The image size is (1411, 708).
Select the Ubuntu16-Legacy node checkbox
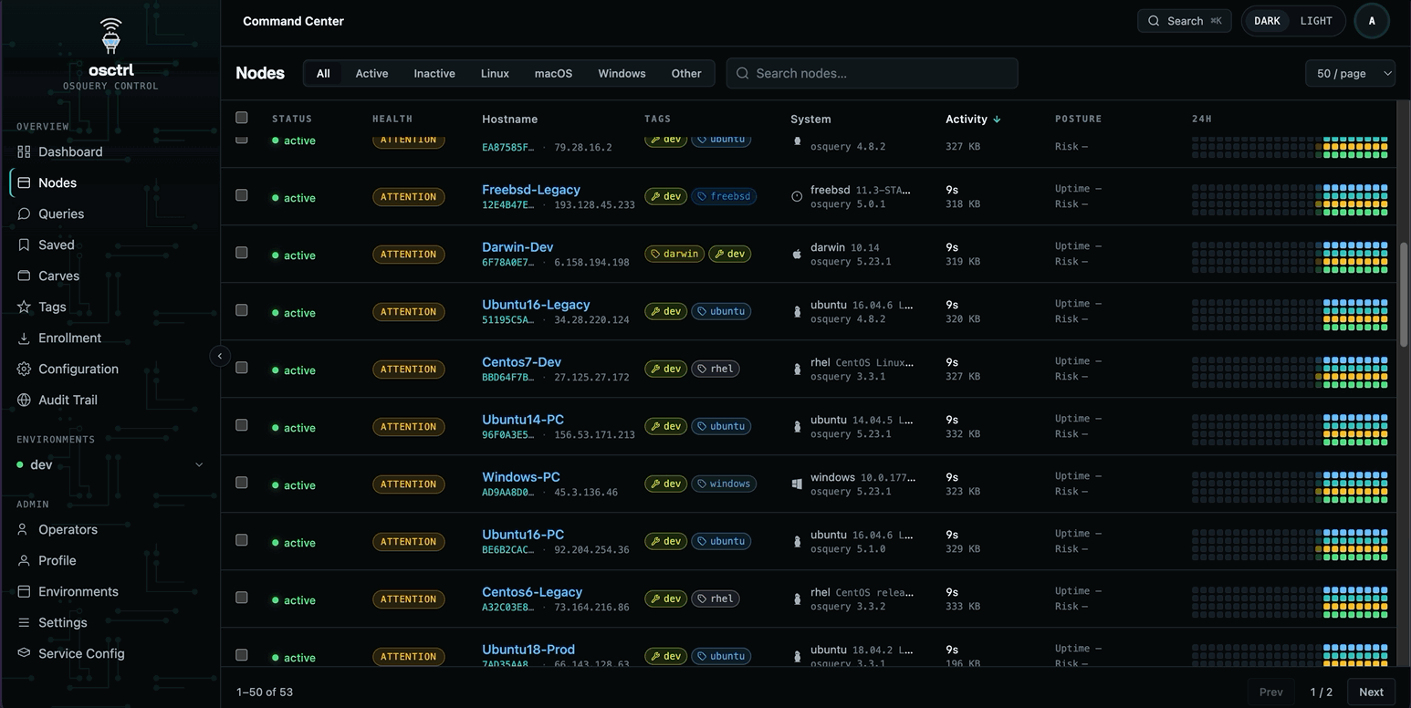[x=241, y=310]
